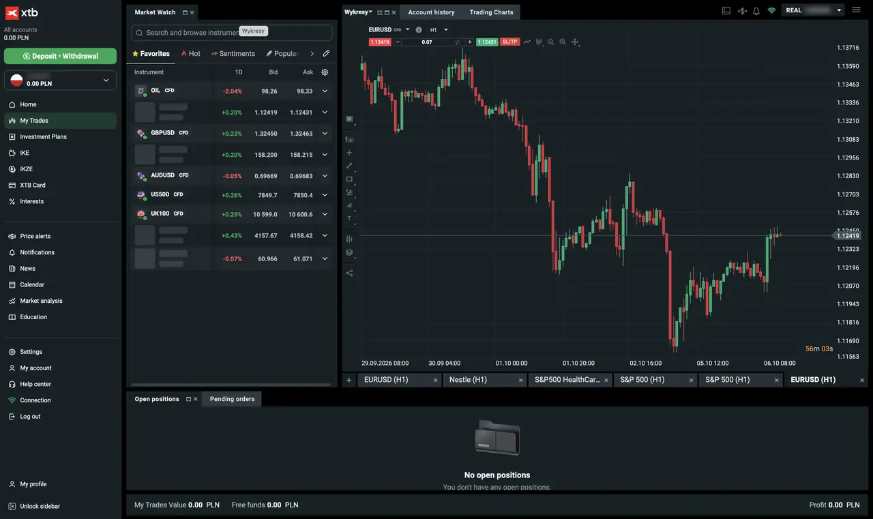
Task: Select the Sentiments tab in Market Watch
Action: tap(233, 53)
